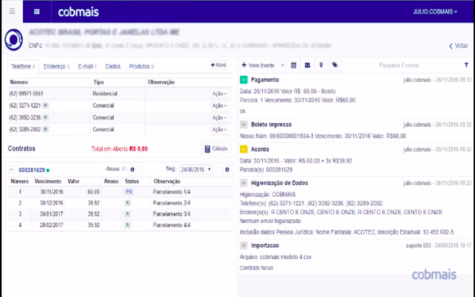Open contract link 000281629

click(x=32, y=170)
